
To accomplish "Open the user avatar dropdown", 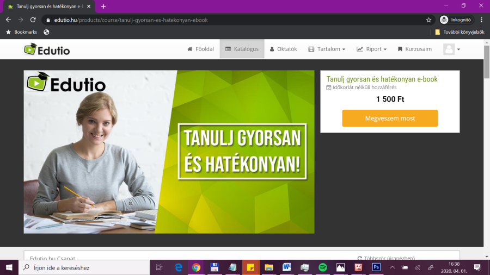I will click(x=451, y=49).
